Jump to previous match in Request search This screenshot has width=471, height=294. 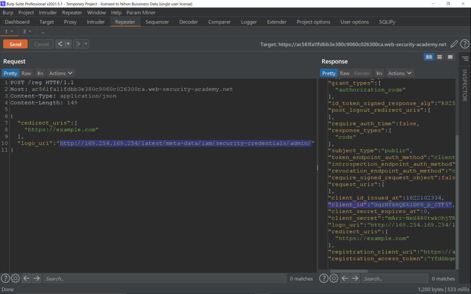(x=26, y=278)
